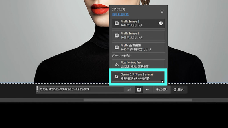Click the パートナーモデル heading text
Screen dimensions: 228x128
(x=121, y=56)
